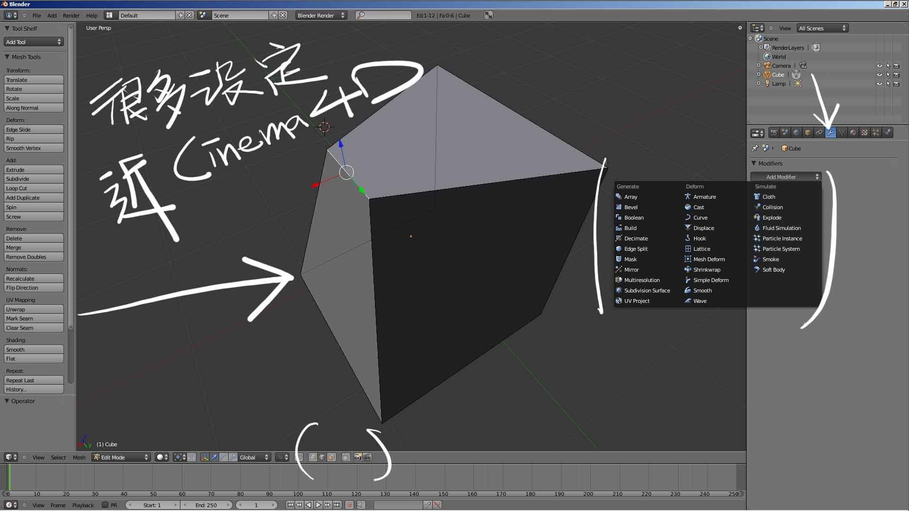Open the Render menu
Image resolution: width=909 pixels, height=511 pixels.
pos(71,16)
